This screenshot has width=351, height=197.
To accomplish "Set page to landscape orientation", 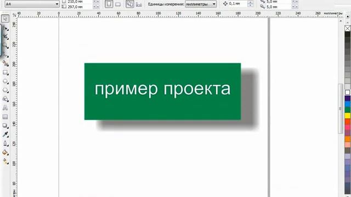I will 118,4.
